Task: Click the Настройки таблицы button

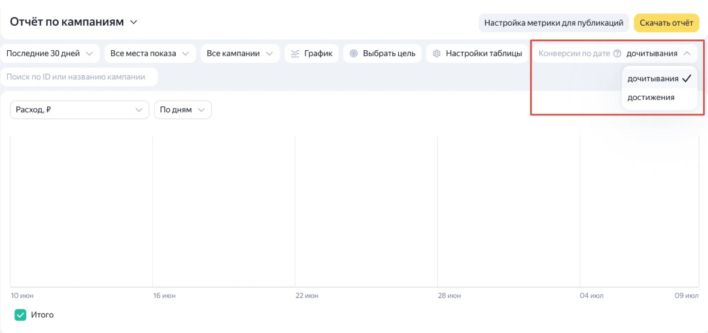Action: pyautogui.click(x=477, y=54)
